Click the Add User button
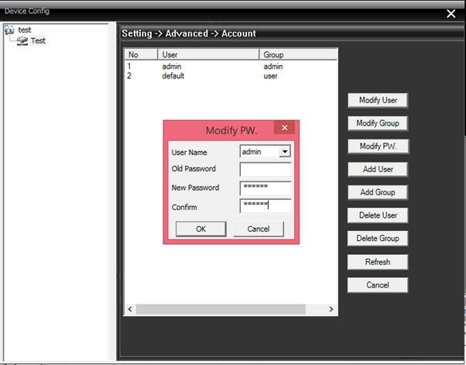The image size is (466, 365). pyautogui.click(x=377, y=170)
